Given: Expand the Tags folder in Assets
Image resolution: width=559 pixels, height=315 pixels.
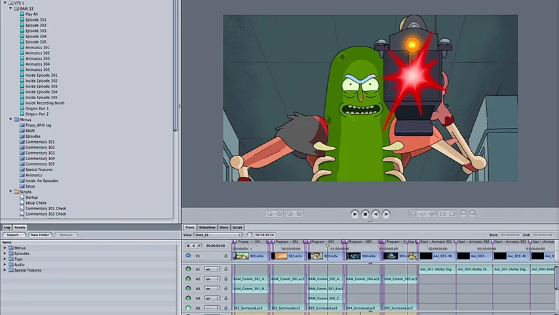Looking at the screenshot, I should (5, 259).
